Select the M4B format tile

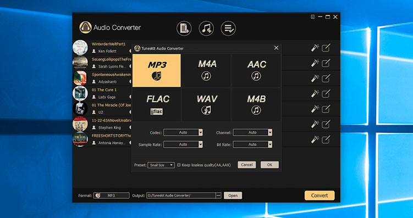(x=256, y=104)
